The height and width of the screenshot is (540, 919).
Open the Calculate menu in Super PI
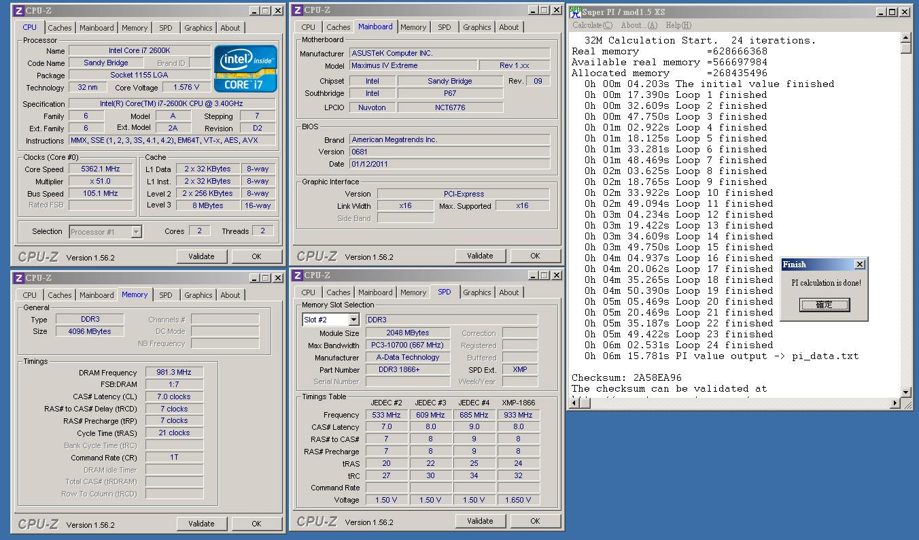tap(592, 25)
